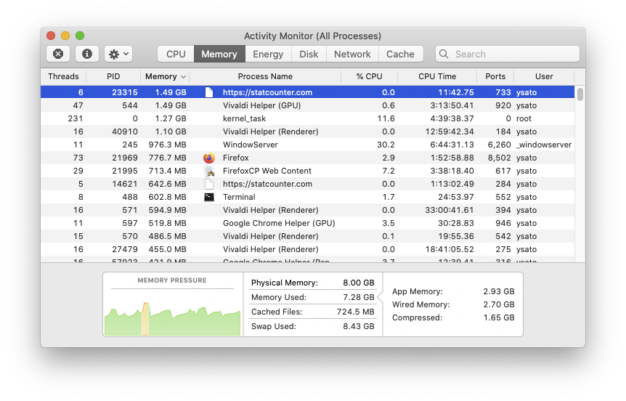
Task: Open the Disk tab
Action: tap(309, 54)
